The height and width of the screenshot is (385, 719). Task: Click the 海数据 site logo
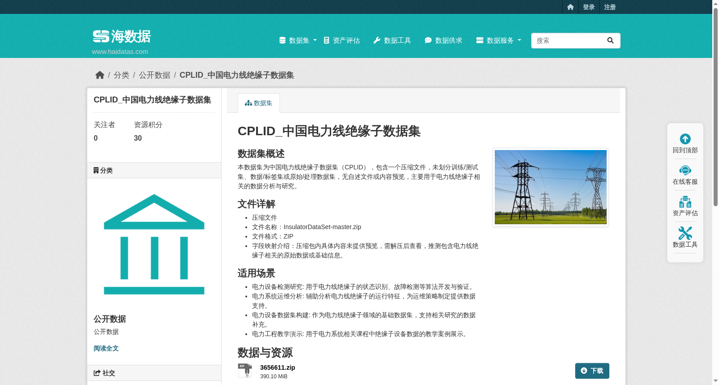[122, 36]
